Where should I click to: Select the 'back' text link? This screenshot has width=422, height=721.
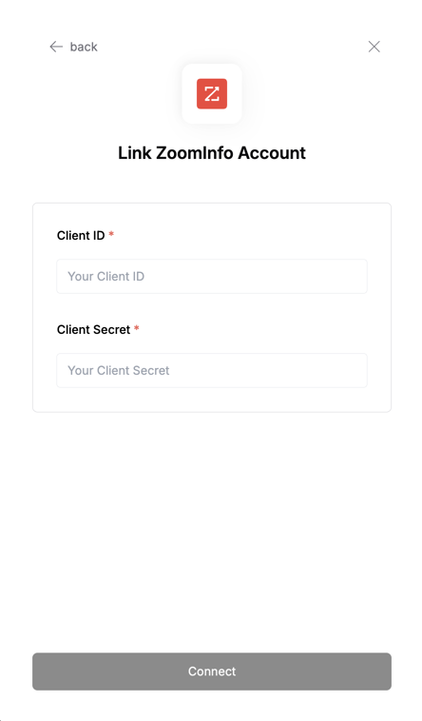tap(84, 47)
